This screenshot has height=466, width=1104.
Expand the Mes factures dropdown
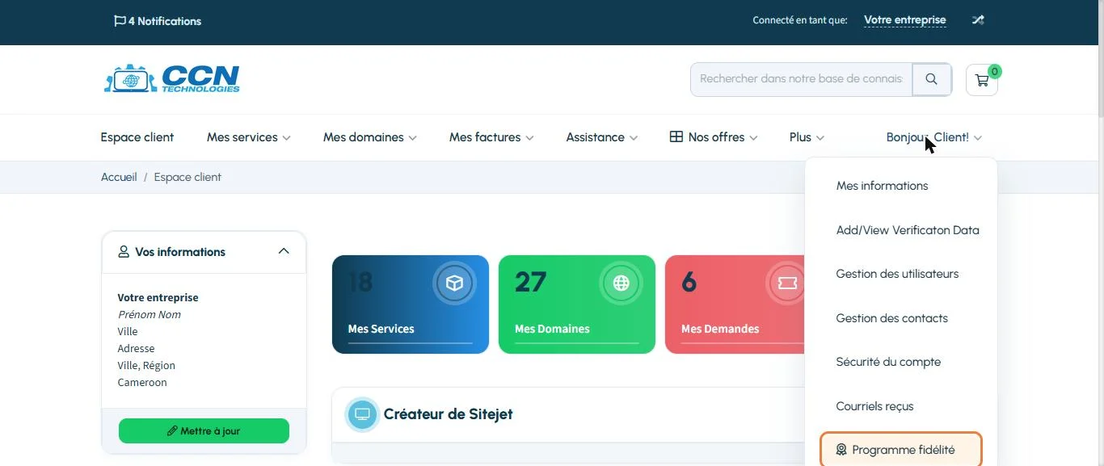coord(491,137)
